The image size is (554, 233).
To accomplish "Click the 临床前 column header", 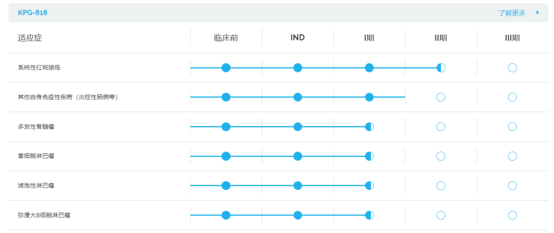I will click(226, 38).
